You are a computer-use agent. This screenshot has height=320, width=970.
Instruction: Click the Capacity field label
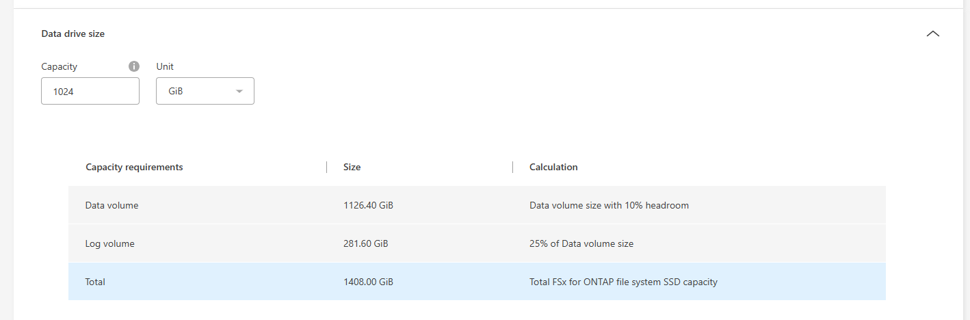tap(59, 66)
